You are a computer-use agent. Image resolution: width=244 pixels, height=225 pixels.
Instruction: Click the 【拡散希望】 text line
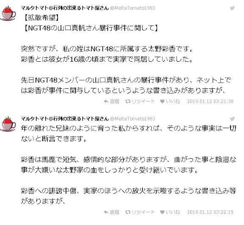coord(41,18)
